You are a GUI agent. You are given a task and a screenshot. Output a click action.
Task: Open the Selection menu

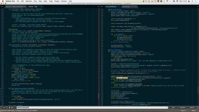(29, 1)
